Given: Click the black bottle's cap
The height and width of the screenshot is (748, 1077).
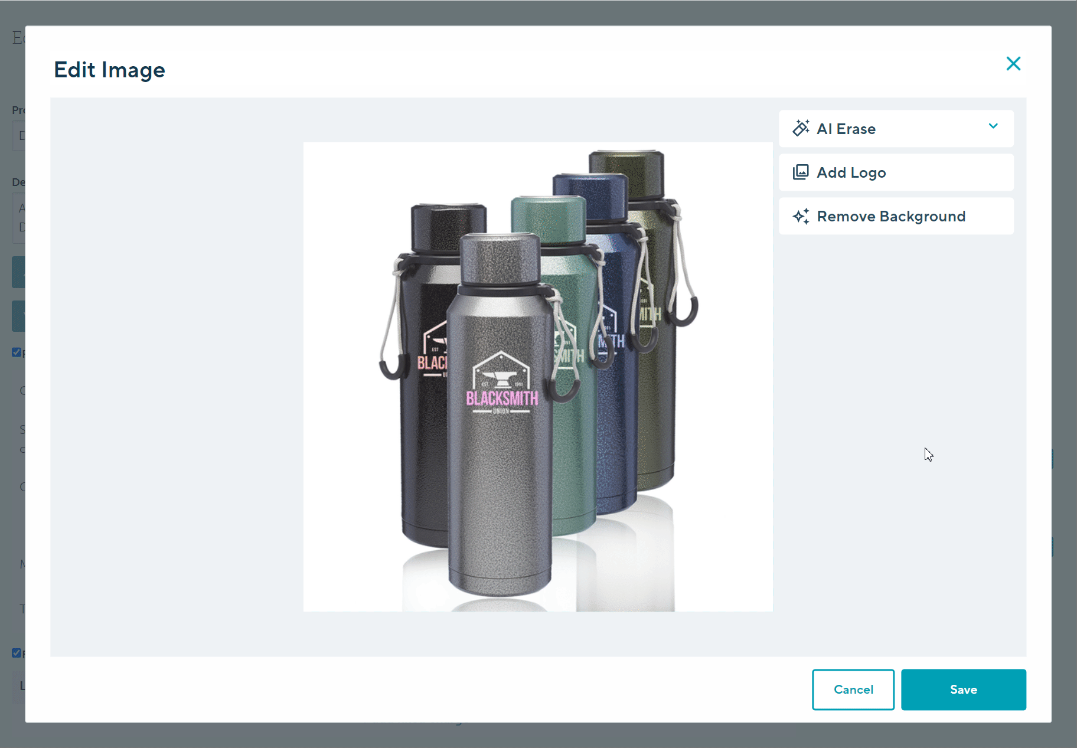Looking at the screenshot, I should (x=448, y=227).
